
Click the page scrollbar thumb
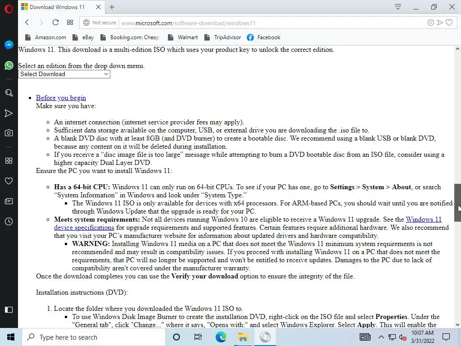(457, 202)
